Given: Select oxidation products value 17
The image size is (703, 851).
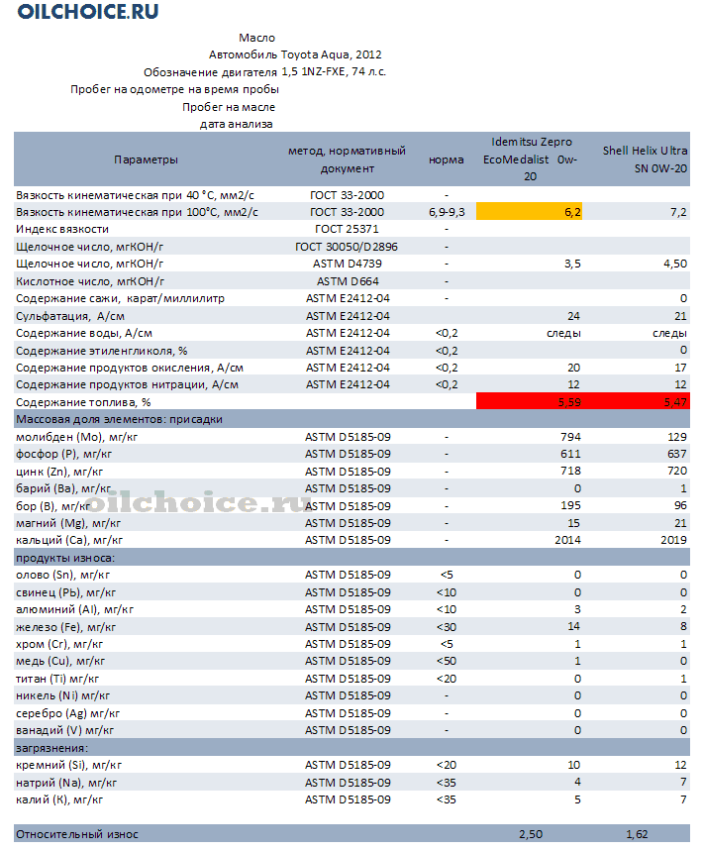Looking at the screenshot, I should (x=680, y=368).
